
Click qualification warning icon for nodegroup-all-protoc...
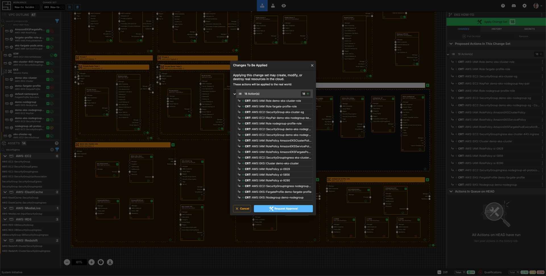point(52,128)
